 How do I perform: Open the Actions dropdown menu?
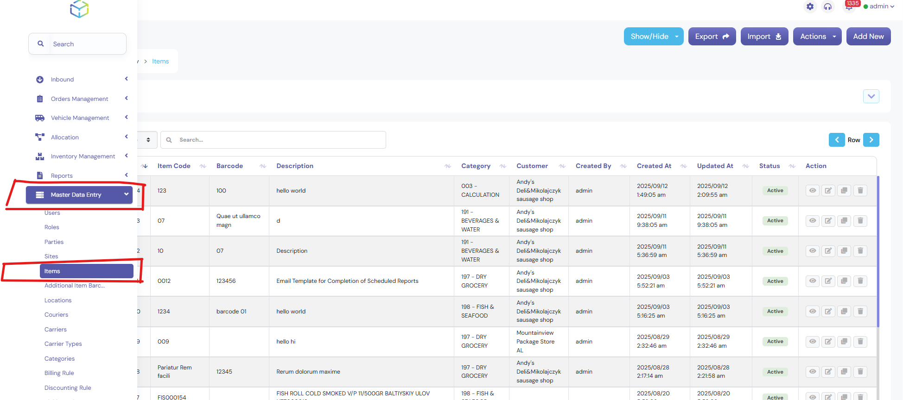[x=817, y=37]
